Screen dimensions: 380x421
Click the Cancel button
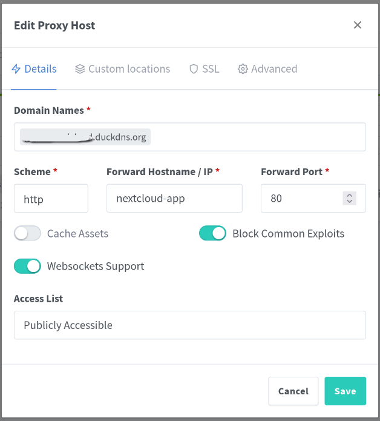coord(293,391)
